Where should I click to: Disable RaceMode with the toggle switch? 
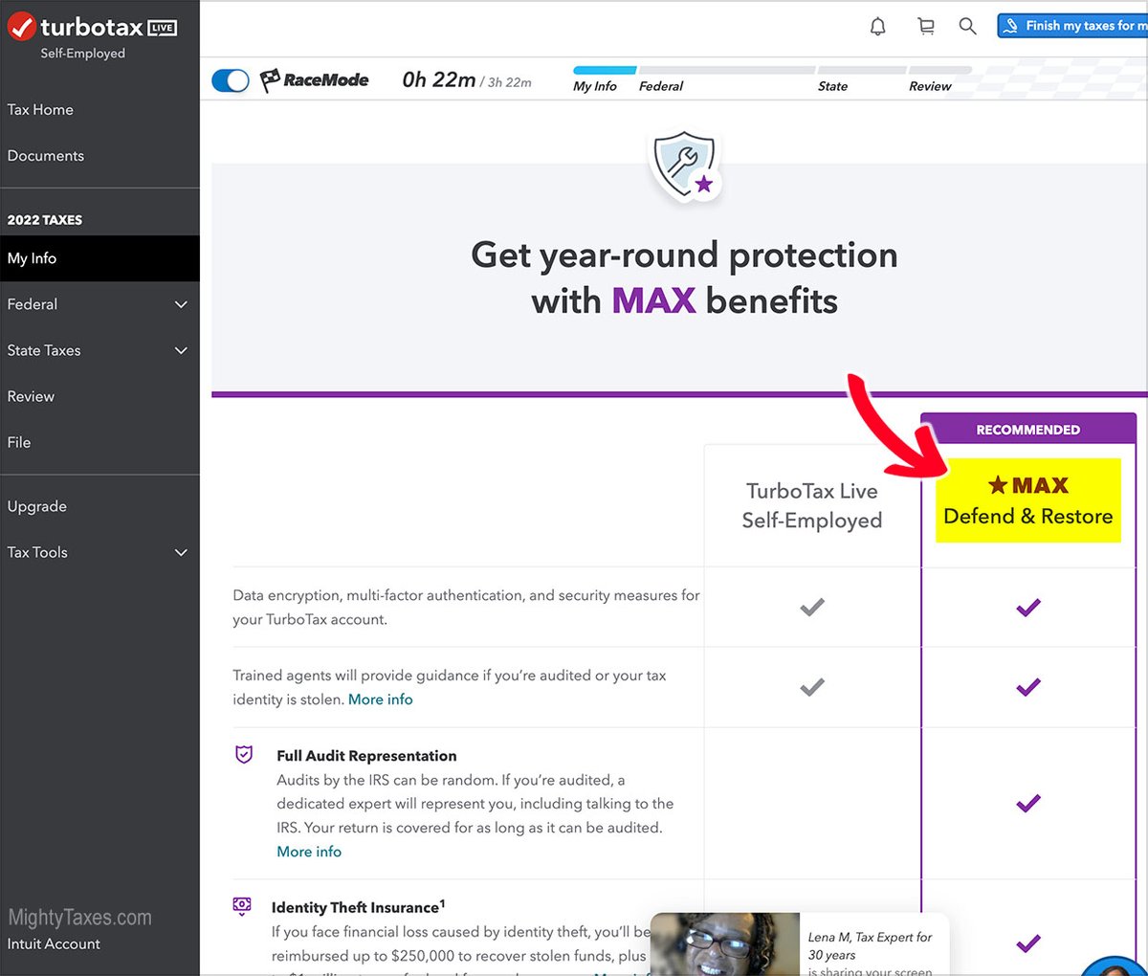point(230,80)
